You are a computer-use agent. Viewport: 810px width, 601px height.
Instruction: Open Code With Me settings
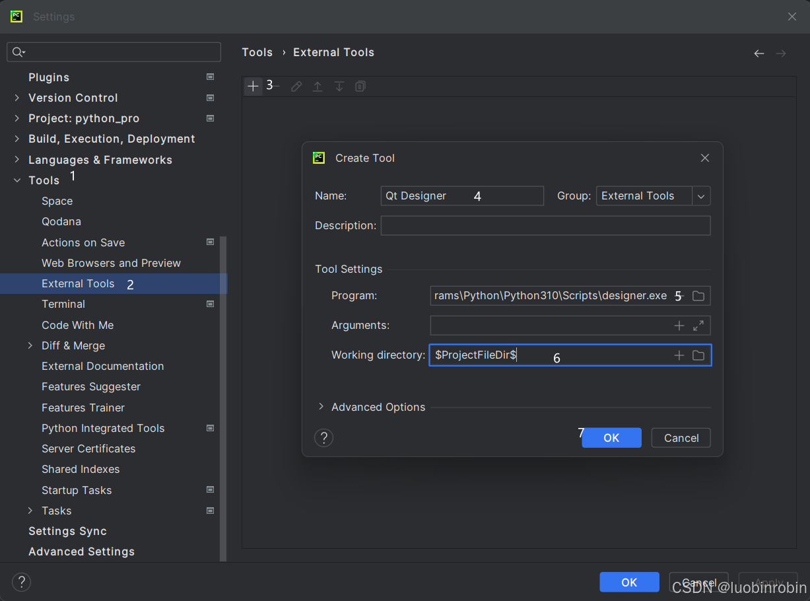tap(78, 325)
